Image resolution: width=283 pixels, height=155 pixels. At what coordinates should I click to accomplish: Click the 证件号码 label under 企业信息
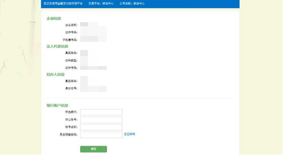pyautogui.click(x=71, y=32)
